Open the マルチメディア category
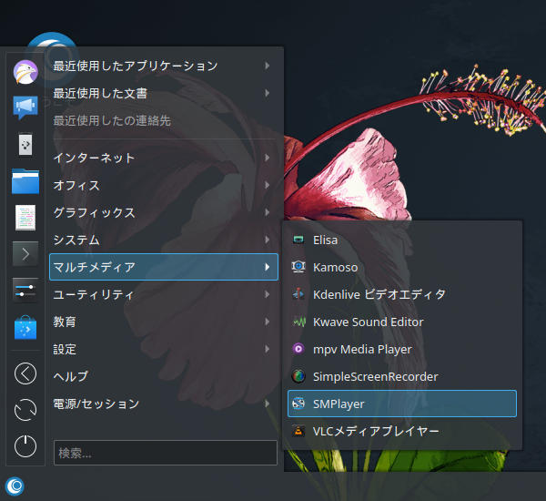 click(164, 267)
